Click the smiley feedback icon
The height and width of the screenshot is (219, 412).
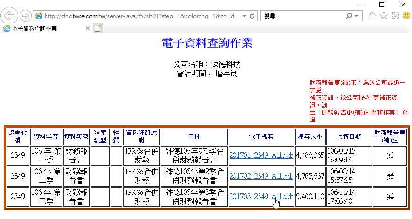406,16
